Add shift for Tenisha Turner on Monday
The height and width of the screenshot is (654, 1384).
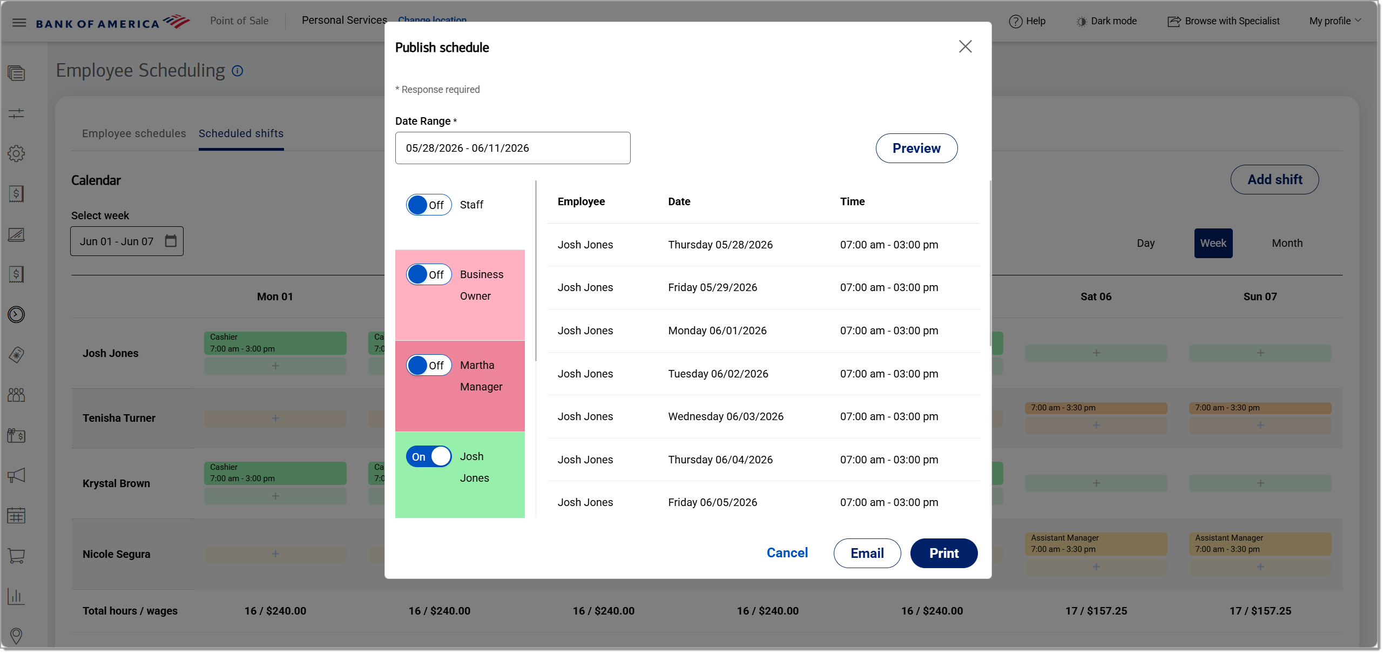(x=275, y=418)
